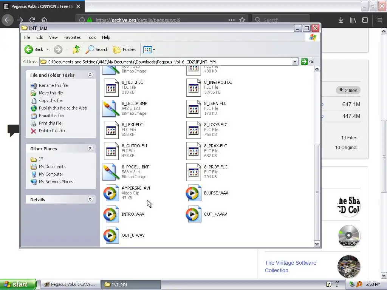Open the Favorites menu
387x290 pixels.
(72, 37)
